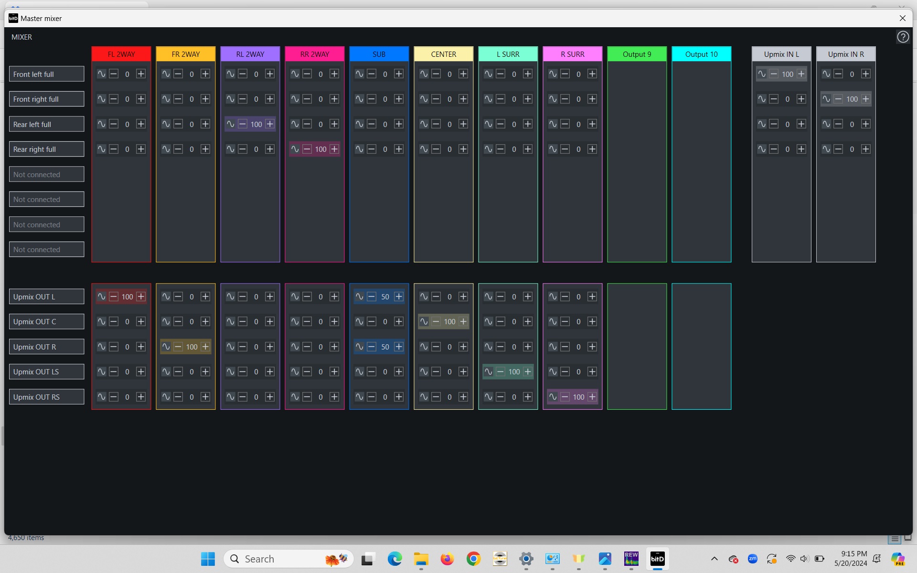Decrease Front left full level in Upmix IN L
The height and width of the screenshot is (573, 917).
point(774,74)
